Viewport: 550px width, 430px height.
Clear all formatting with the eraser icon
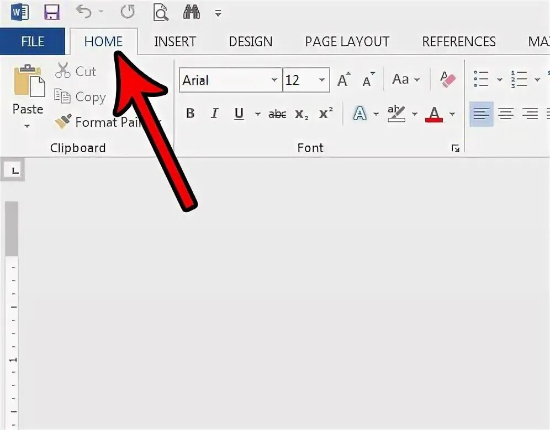(x=447, y=79)
